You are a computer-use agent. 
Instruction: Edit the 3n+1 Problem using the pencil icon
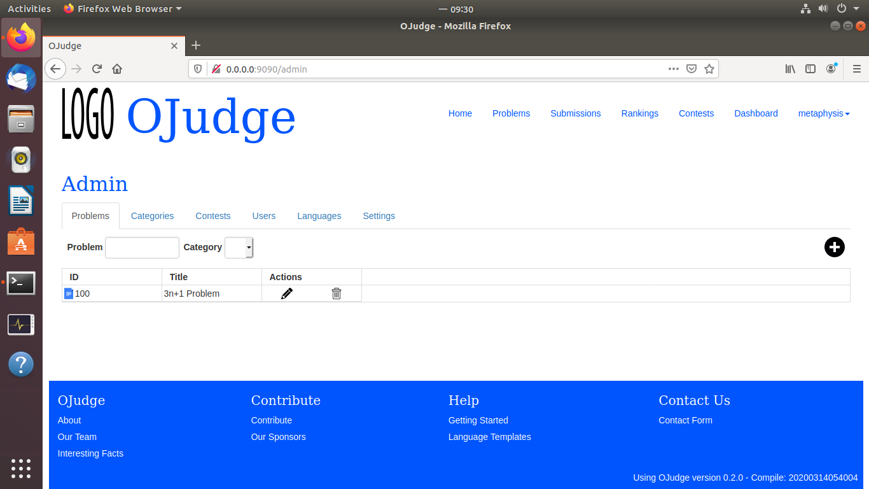[286, 294]
